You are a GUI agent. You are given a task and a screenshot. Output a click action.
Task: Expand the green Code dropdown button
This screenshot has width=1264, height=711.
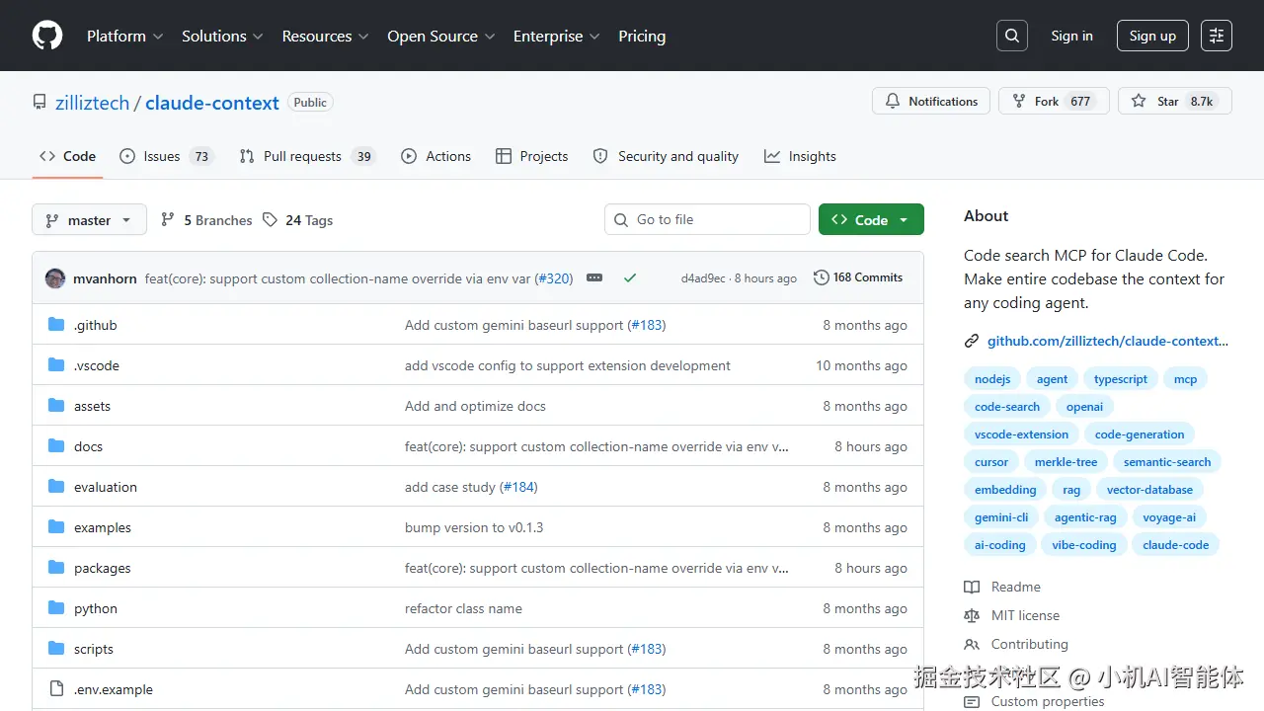[x=871, y=220]
